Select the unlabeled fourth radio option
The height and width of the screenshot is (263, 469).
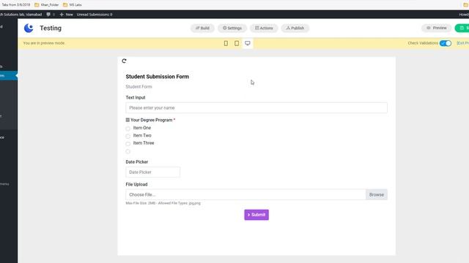pyautogui.click(x=128, y=151)
